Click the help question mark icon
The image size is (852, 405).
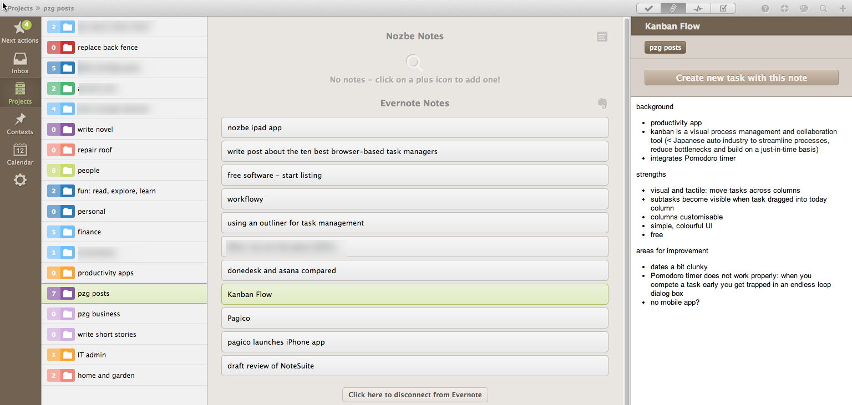765,8
